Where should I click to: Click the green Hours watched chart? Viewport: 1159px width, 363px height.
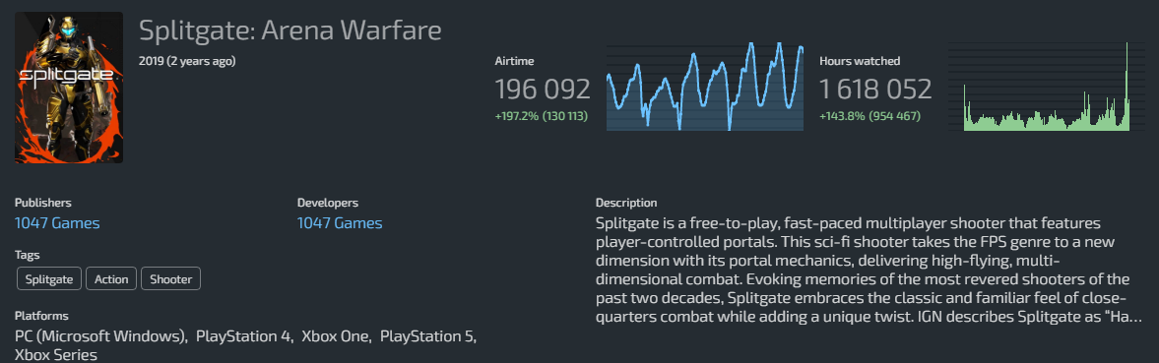pos(1047,87)
